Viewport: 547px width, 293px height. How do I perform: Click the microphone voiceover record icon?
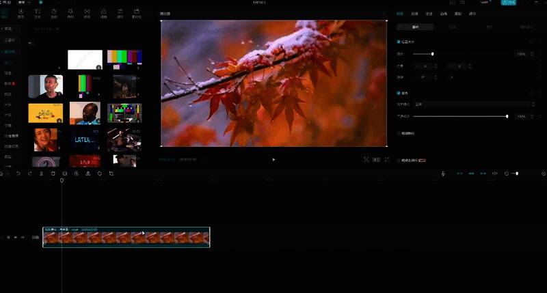(x=443, y=173)
